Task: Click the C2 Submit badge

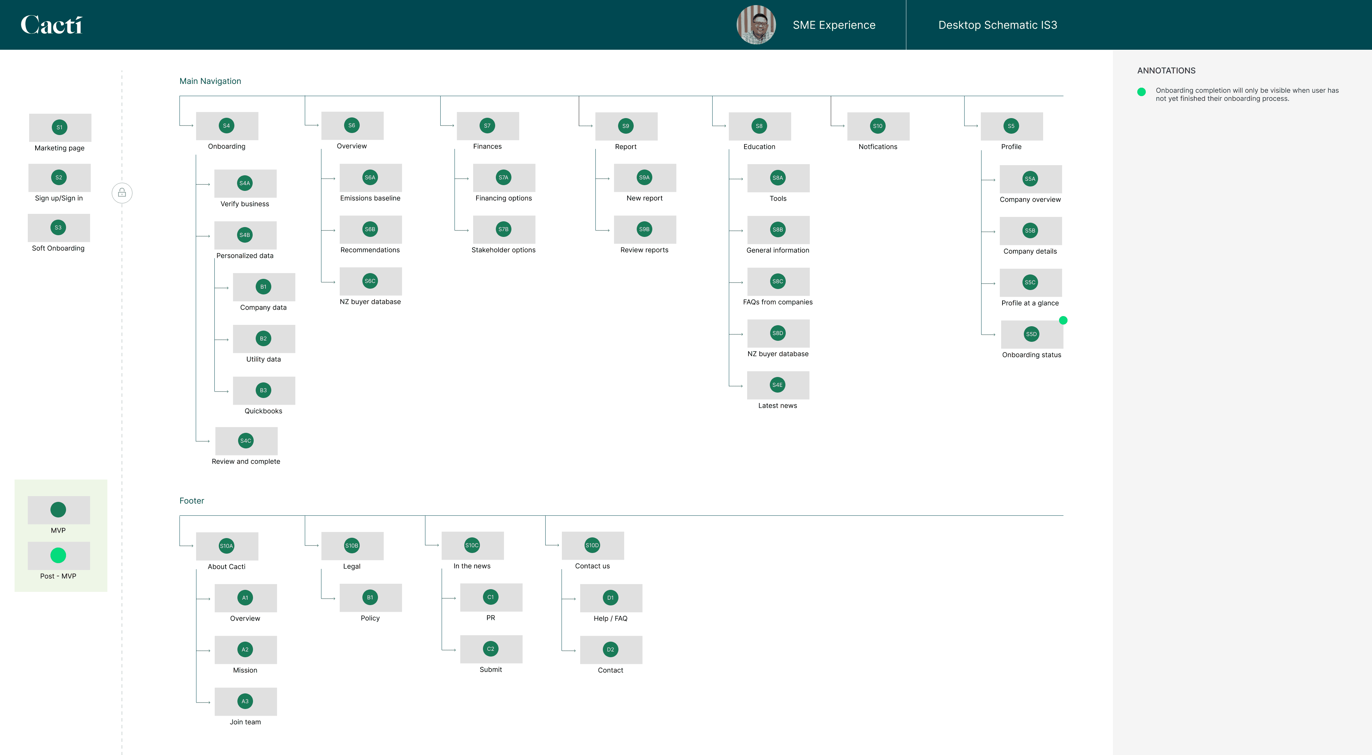Action: (491, 649)
